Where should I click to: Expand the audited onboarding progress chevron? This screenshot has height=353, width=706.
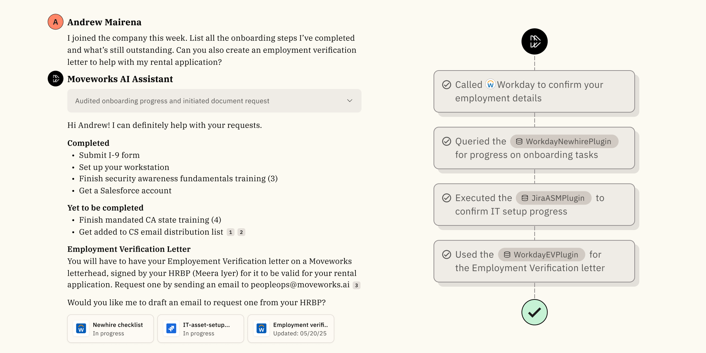350,101
